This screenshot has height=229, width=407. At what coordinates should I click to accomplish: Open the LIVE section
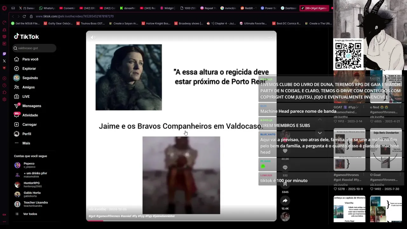point(22,96)
